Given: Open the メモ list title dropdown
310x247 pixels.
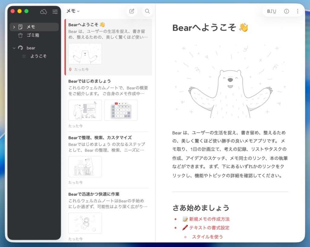Looking at the screenshot, I should pyautogui.click(x=73, y=11).
